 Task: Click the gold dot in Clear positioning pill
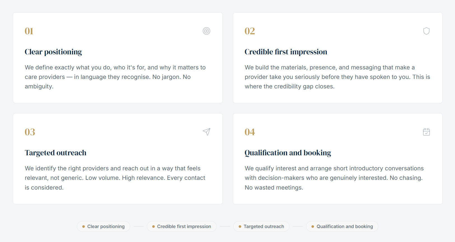tap(83, 227)
